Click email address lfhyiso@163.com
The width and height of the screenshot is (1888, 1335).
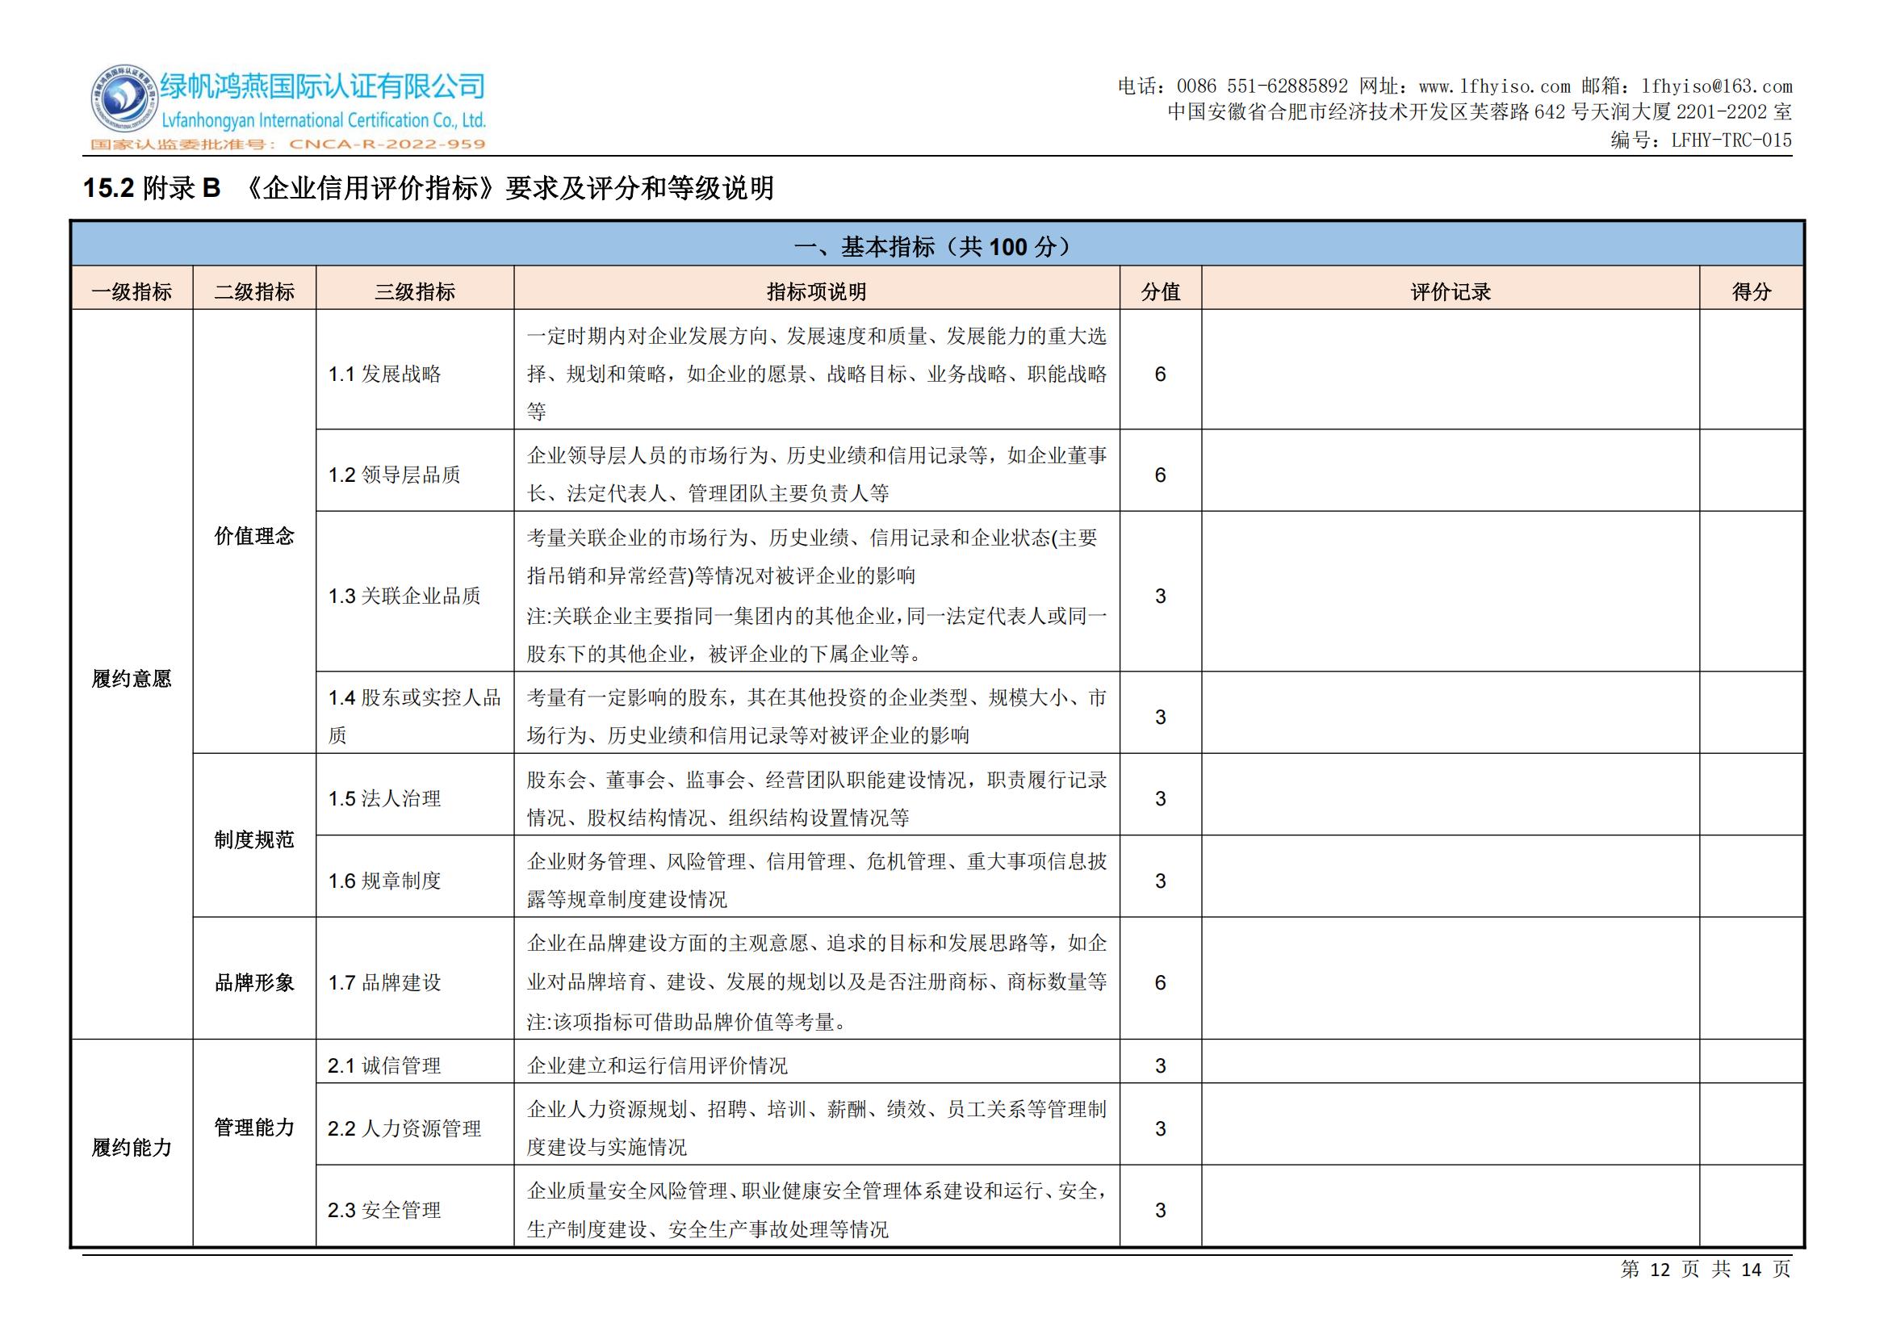point(1716,86)
